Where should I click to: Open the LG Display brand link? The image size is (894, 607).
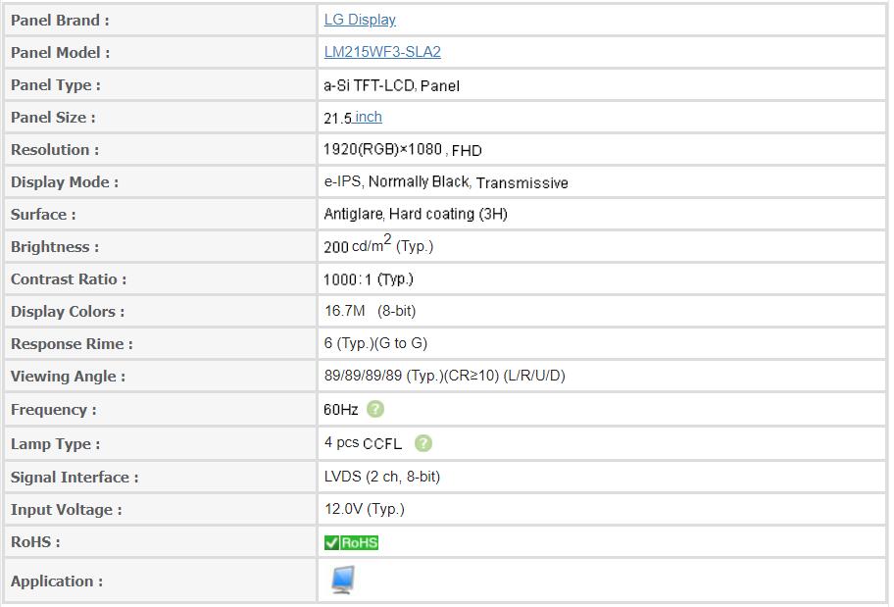tap(360, 20)
